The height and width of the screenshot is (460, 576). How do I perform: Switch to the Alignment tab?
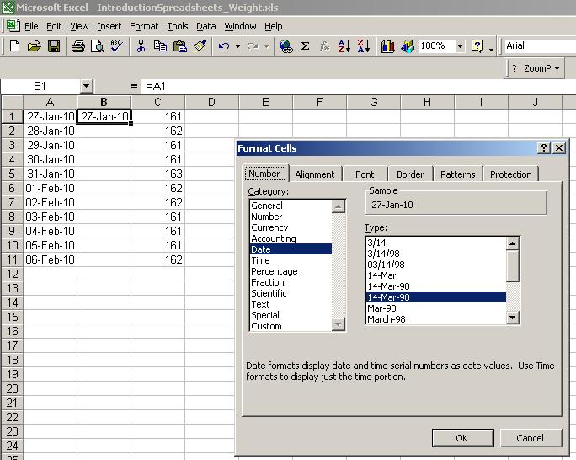(x=315, y=174)
